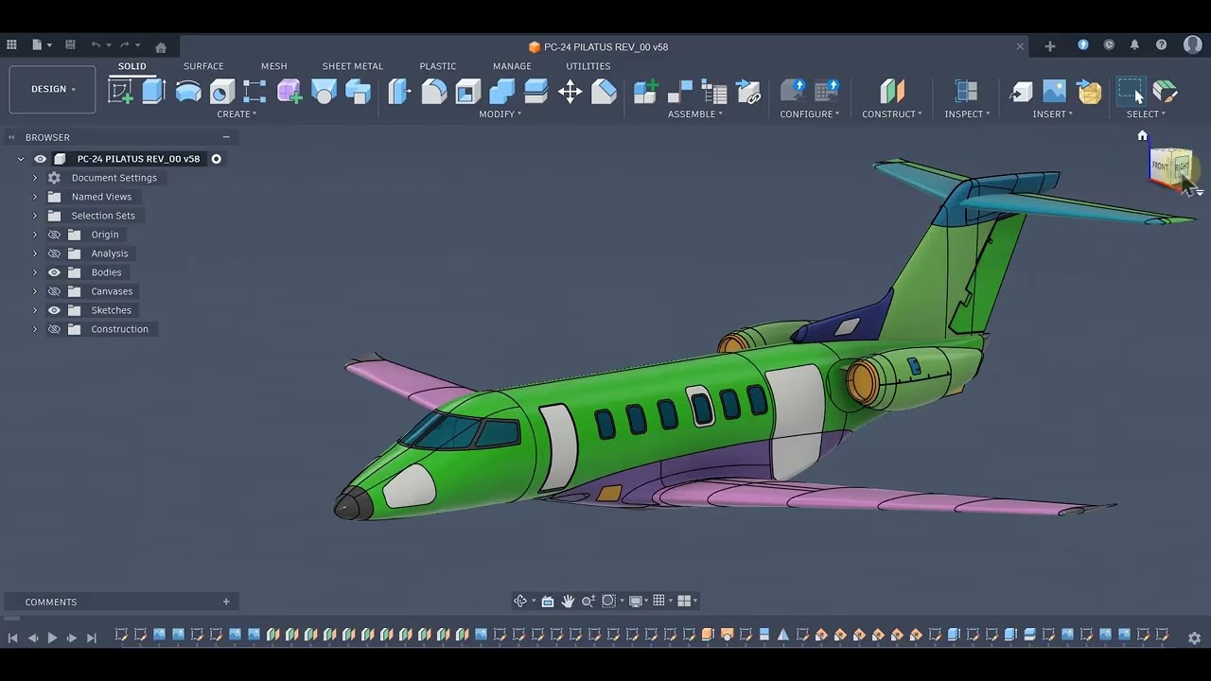1211x681 pixels.
Task: Click the window Select tool icon
Action: click(1131, 91)
